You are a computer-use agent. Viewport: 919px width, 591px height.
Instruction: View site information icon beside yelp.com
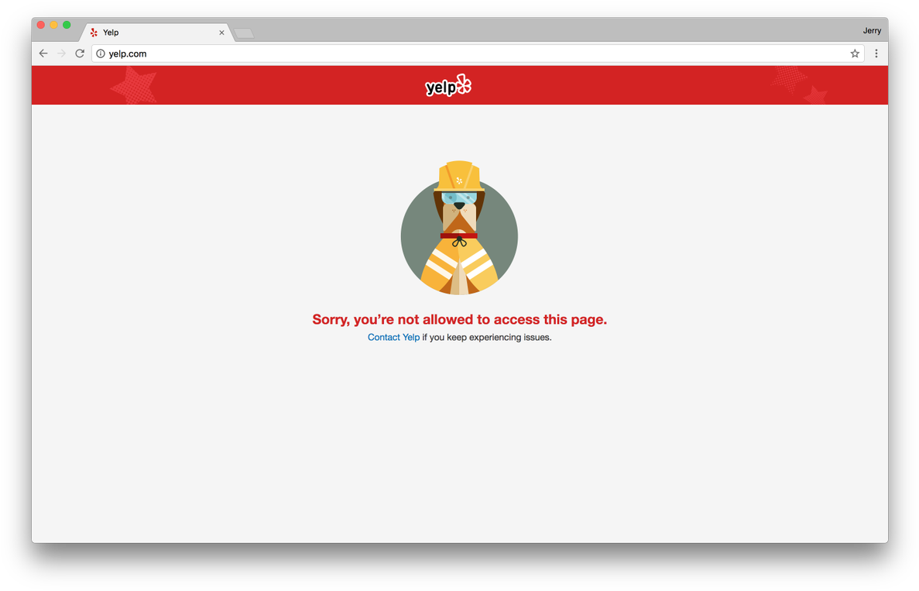(100, 53)
